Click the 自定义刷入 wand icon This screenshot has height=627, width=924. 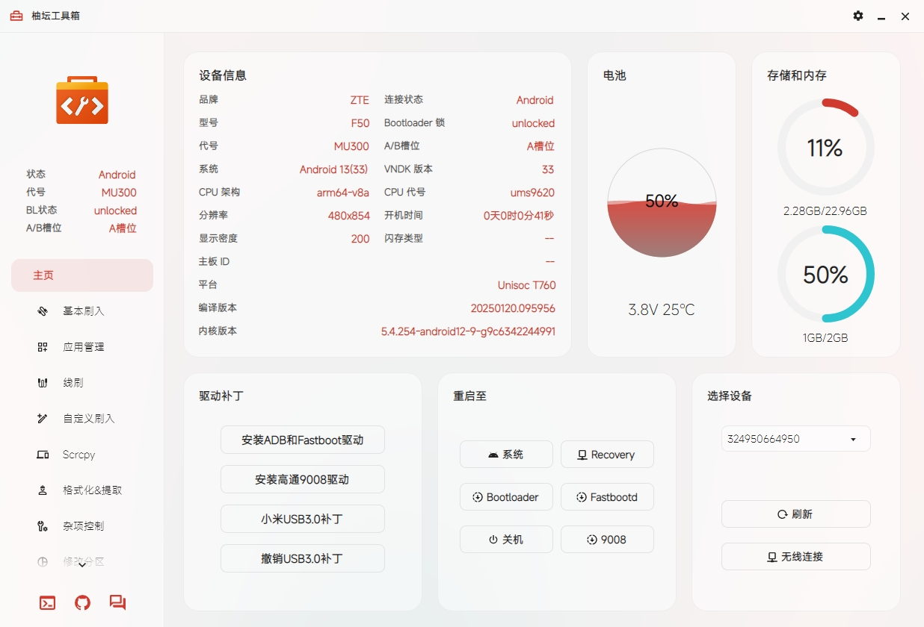43,419
